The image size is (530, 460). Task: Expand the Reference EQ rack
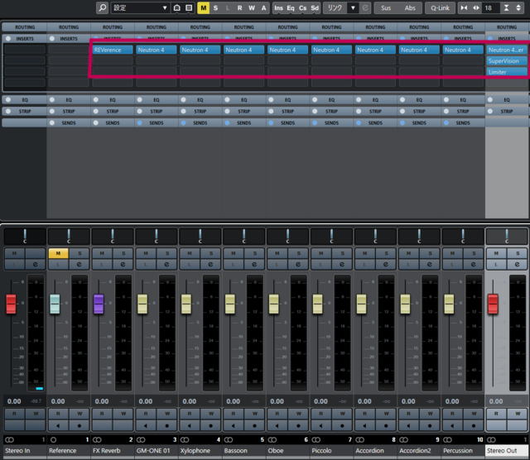click(x=69, y=99)
